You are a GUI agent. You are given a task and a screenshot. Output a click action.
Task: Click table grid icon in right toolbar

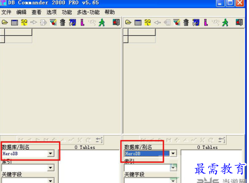(138, 22)
